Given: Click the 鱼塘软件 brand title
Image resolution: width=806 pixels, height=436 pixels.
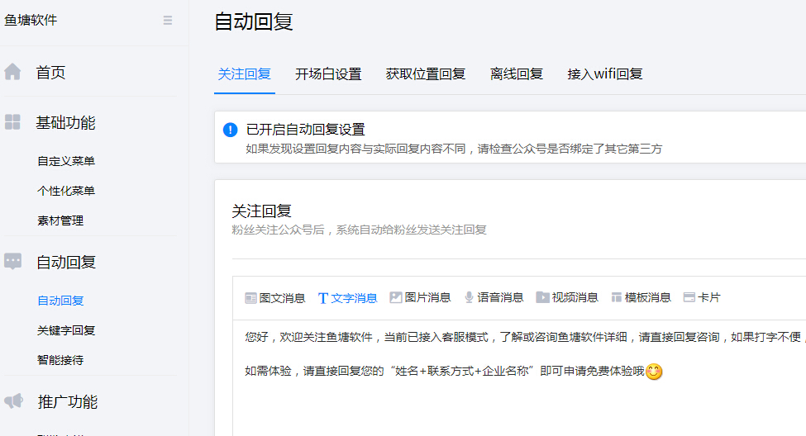Looking at the screenshot, I should [x=31, y=20].
